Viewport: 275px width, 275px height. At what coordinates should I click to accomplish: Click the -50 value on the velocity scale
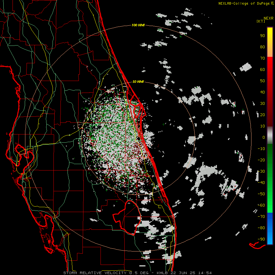coord(261,194)
